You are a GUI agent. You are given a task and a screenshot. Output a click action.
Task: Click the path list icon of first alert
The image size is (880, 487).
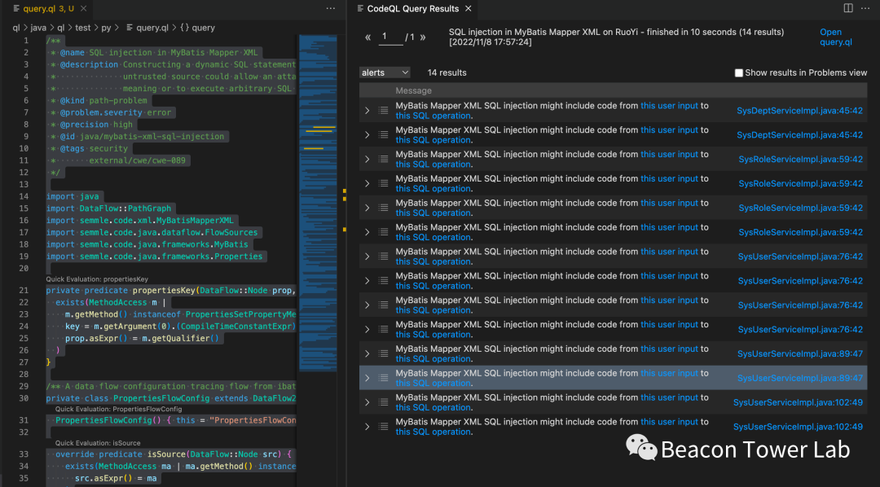tap(383, 111)
